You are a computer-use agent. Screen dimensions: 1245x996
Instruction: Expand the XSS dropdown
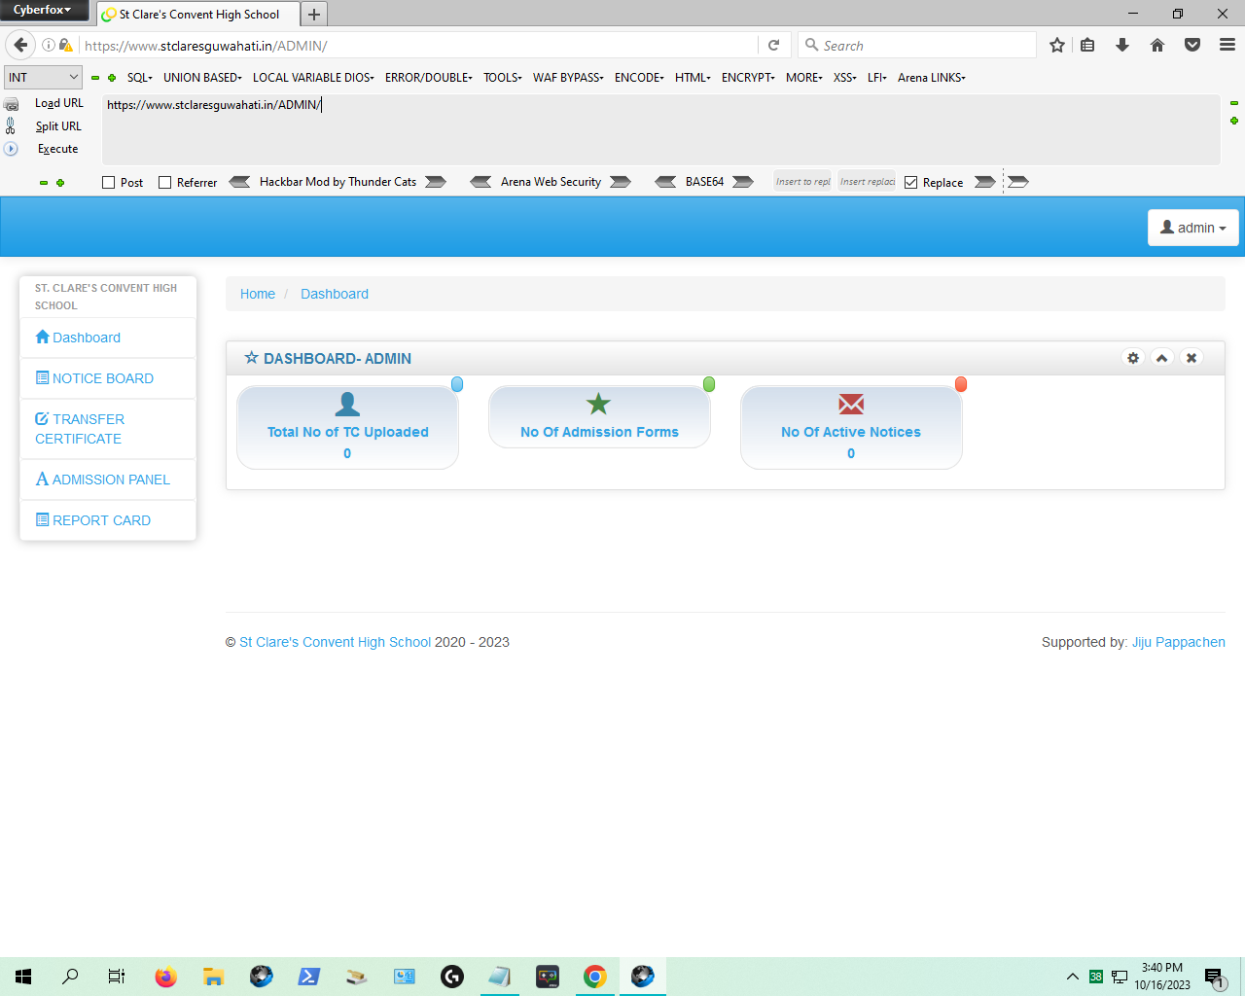click(x=845, y=77)
